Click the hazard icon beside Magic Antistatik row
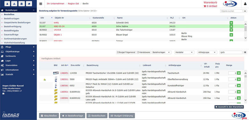249x120 pixels. [x=45, y=79]
